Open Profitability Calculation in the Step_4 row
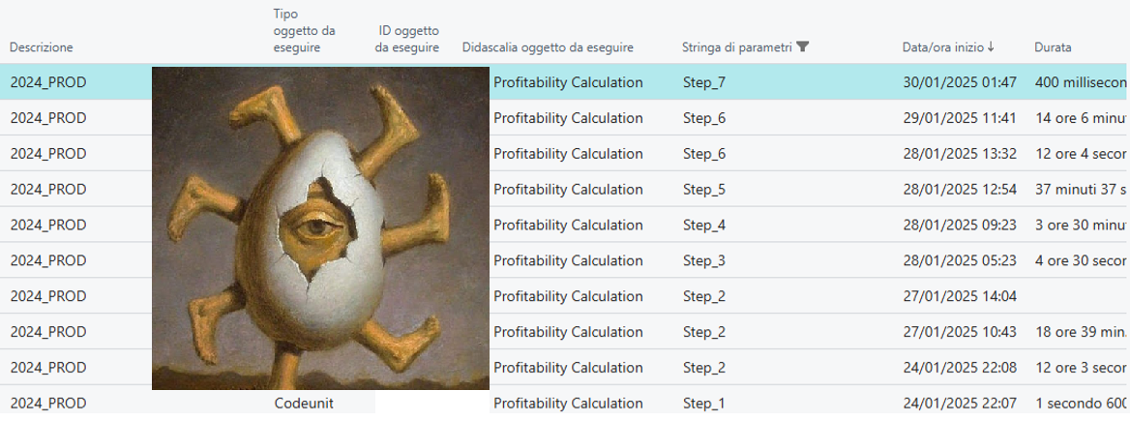Image resolution: width=1130 pixels, height=421 pixels. [x=568, y=226]
